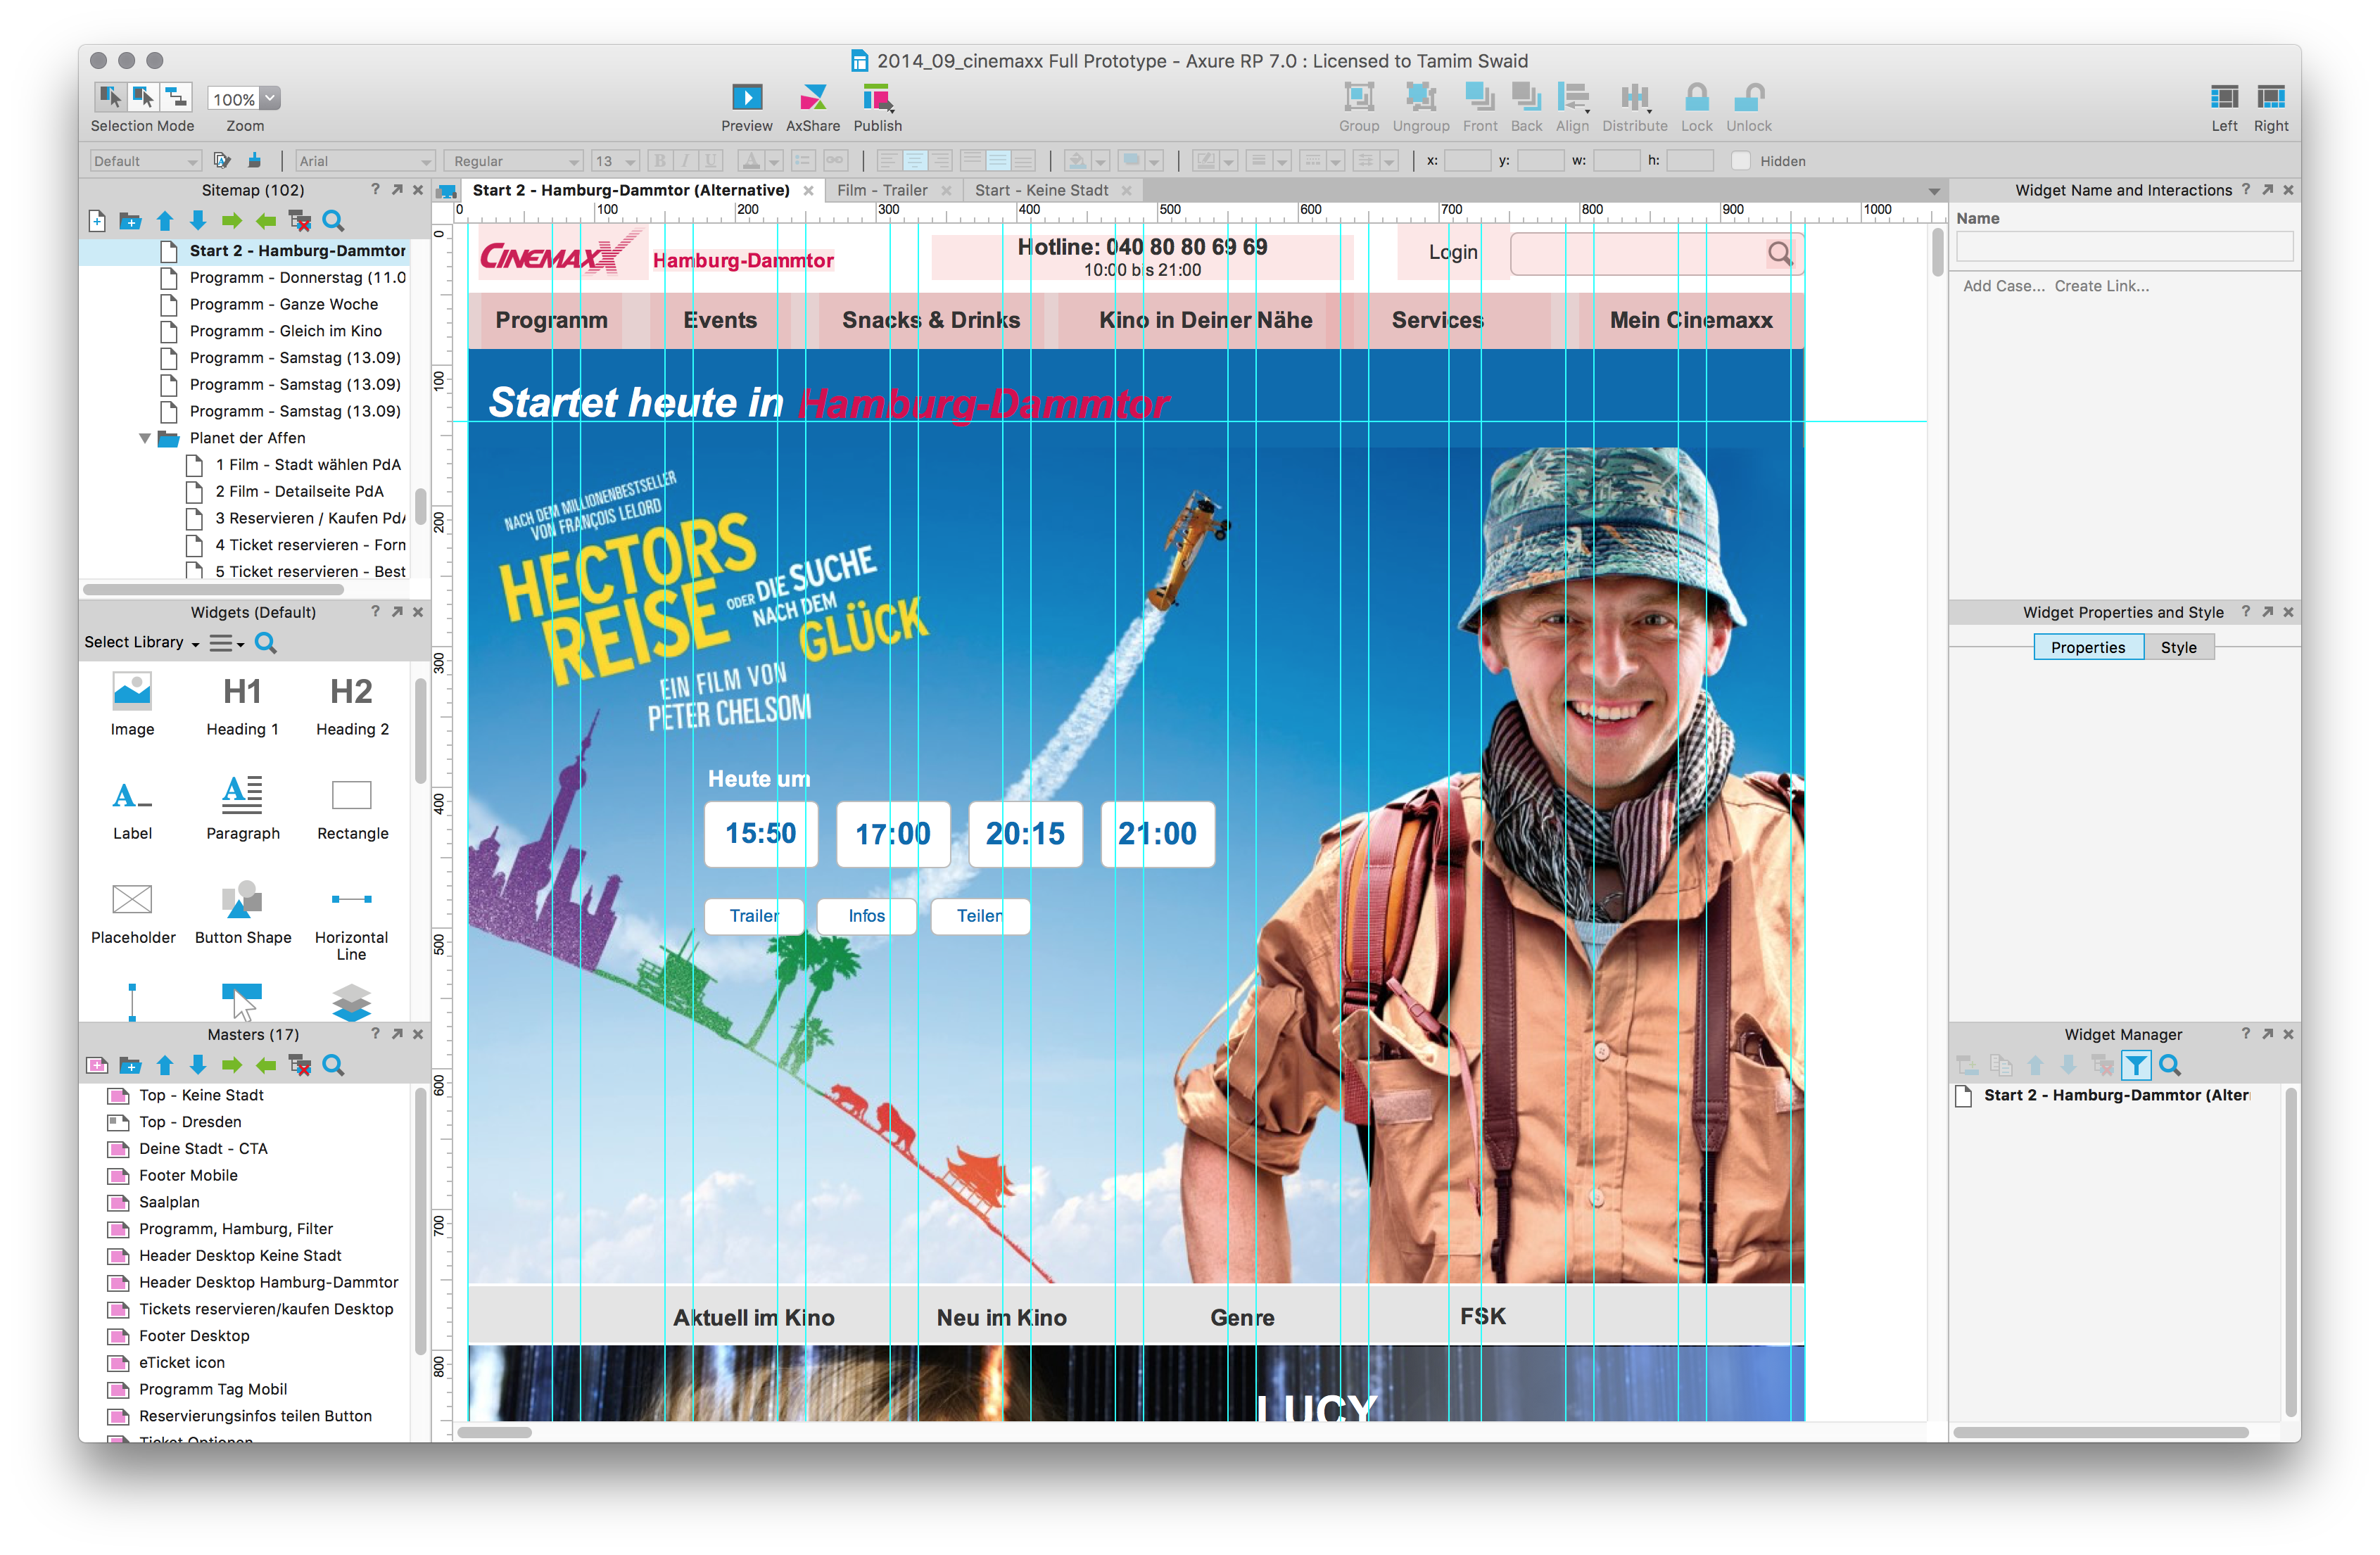
Task: Toggle Underline text formatting
Action: point(711,160)
